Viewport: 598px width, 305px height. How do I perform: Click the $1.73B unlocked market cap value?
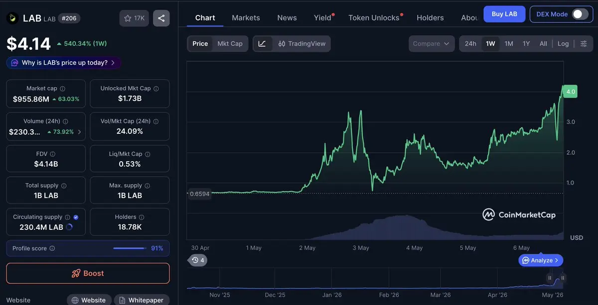[x=130, y=99]
